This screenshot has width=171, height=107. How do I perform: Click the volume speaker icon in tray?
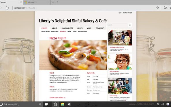tap(163, 104)
